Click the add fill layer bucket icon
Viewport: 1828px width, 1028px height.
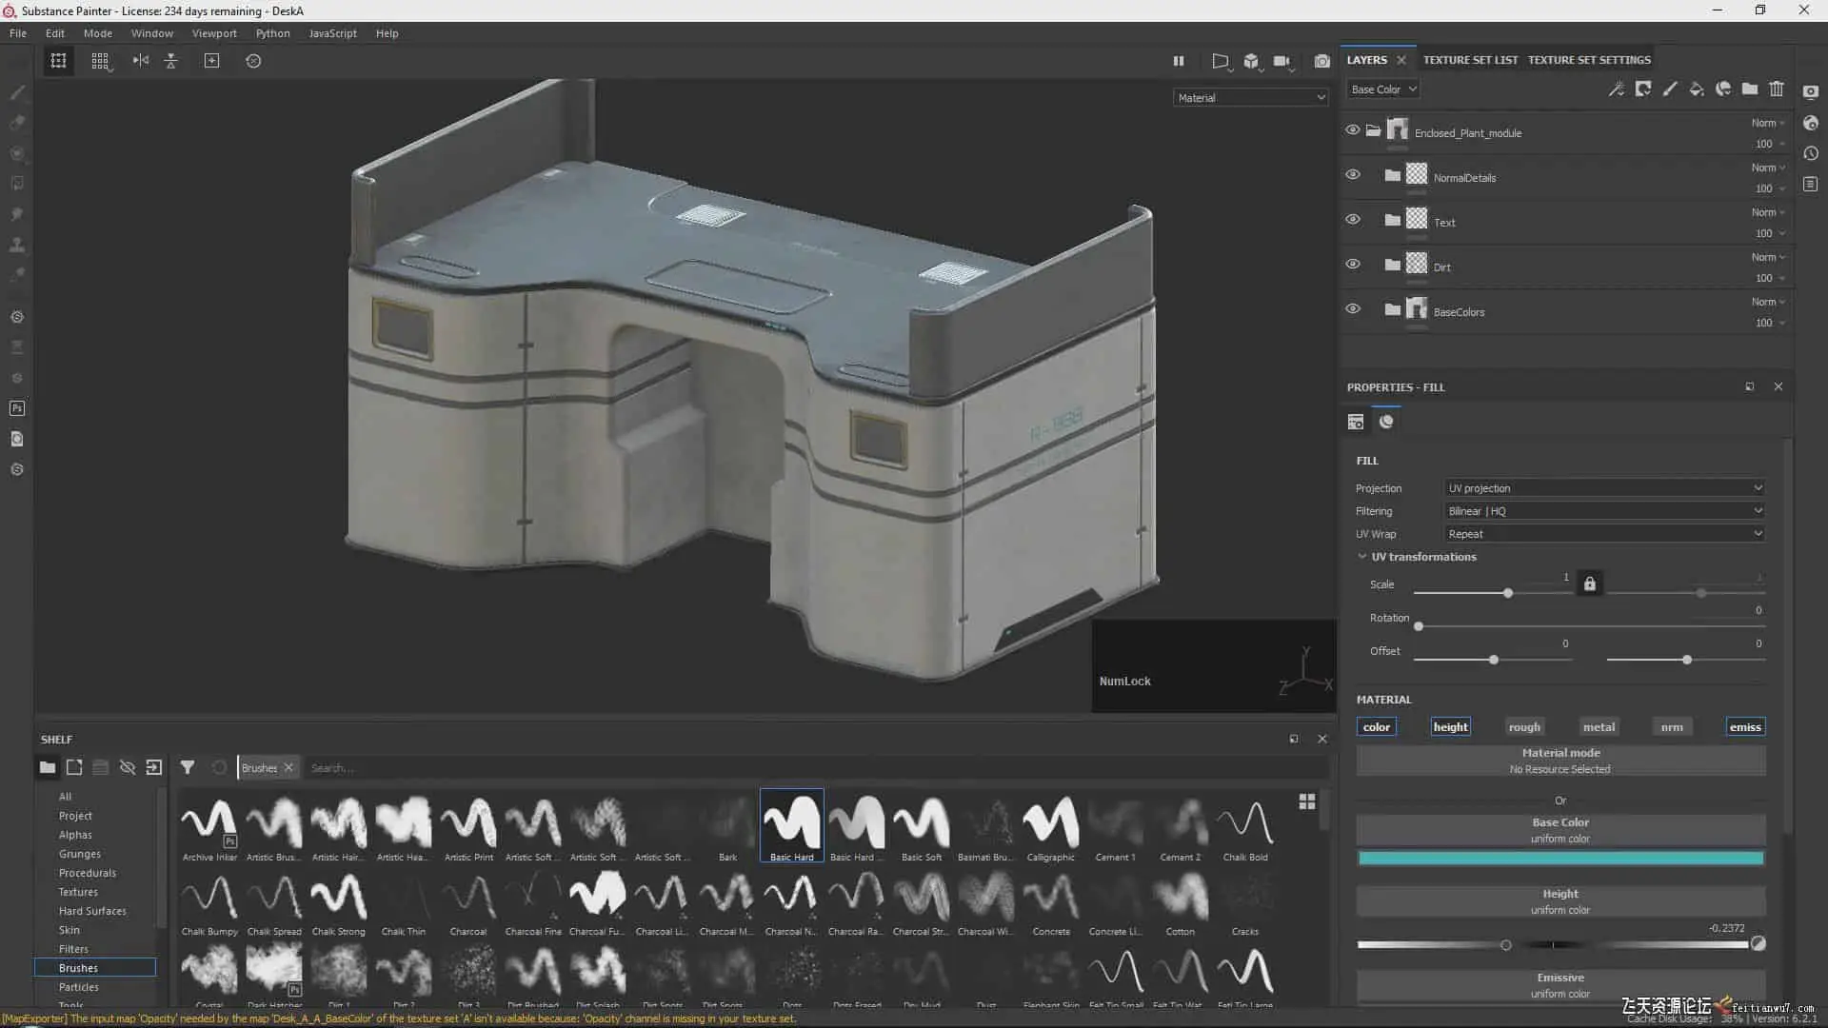(1697, 89)
